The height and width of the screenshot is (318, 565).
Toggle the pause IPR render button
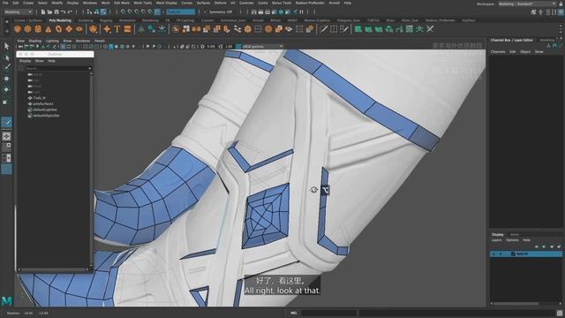[x=302, y=11]
